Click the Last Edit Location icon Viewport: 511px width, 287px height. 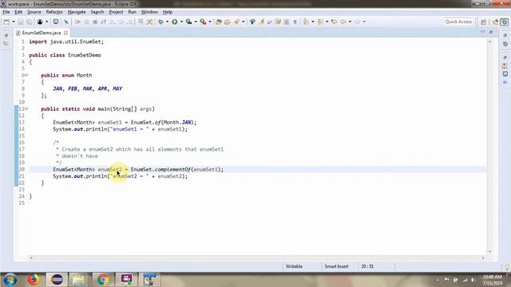[x=334, y=22]
